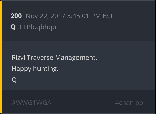Select the bold Q author name
Image resolution: width=156 pixels, height=114 pixels.
point(13,27)
